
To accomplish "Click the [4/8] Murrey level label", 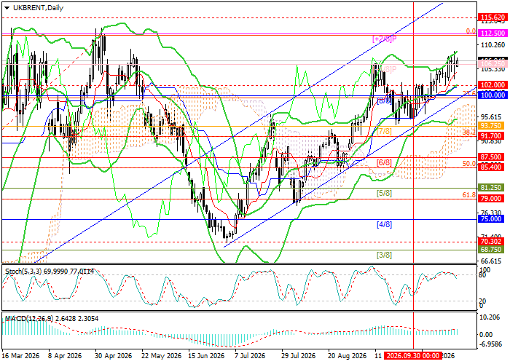I will [x=384, y=224].
